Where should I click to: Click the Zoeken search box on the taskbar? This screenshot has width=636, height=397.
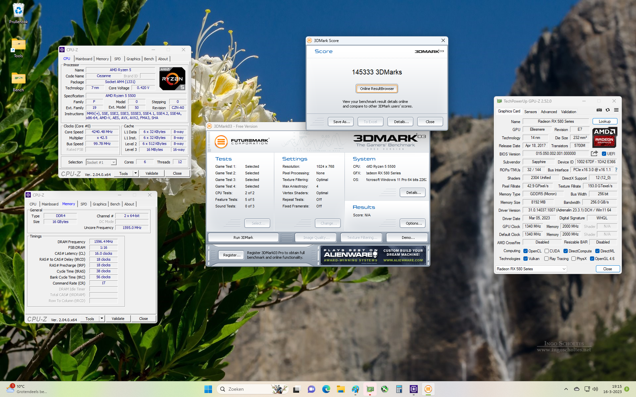pyautogui.click(x=252, y=389)
